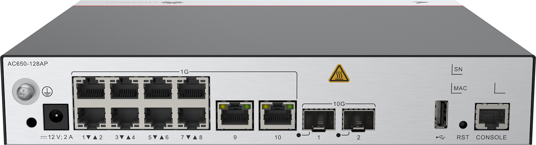
Task: Click the USB symbol under the port
Action: tap(440, 137)
